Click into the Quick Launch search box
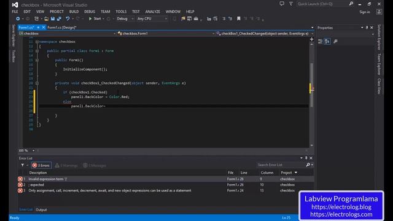This screenshot has width=393, height=221. (322, 4)
